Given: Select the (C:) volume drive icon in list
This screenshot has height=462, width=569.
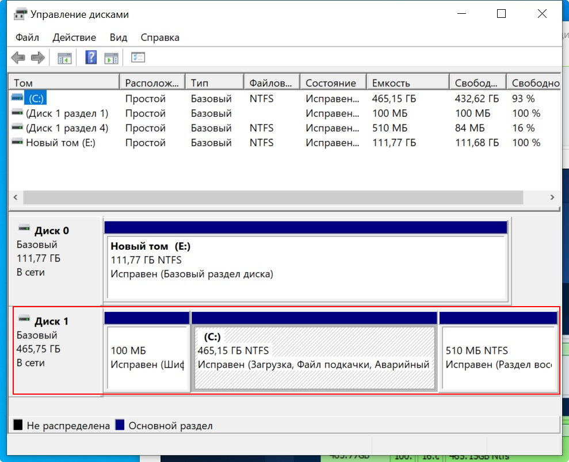Looking at the screenshot, I should coord(17,98).
